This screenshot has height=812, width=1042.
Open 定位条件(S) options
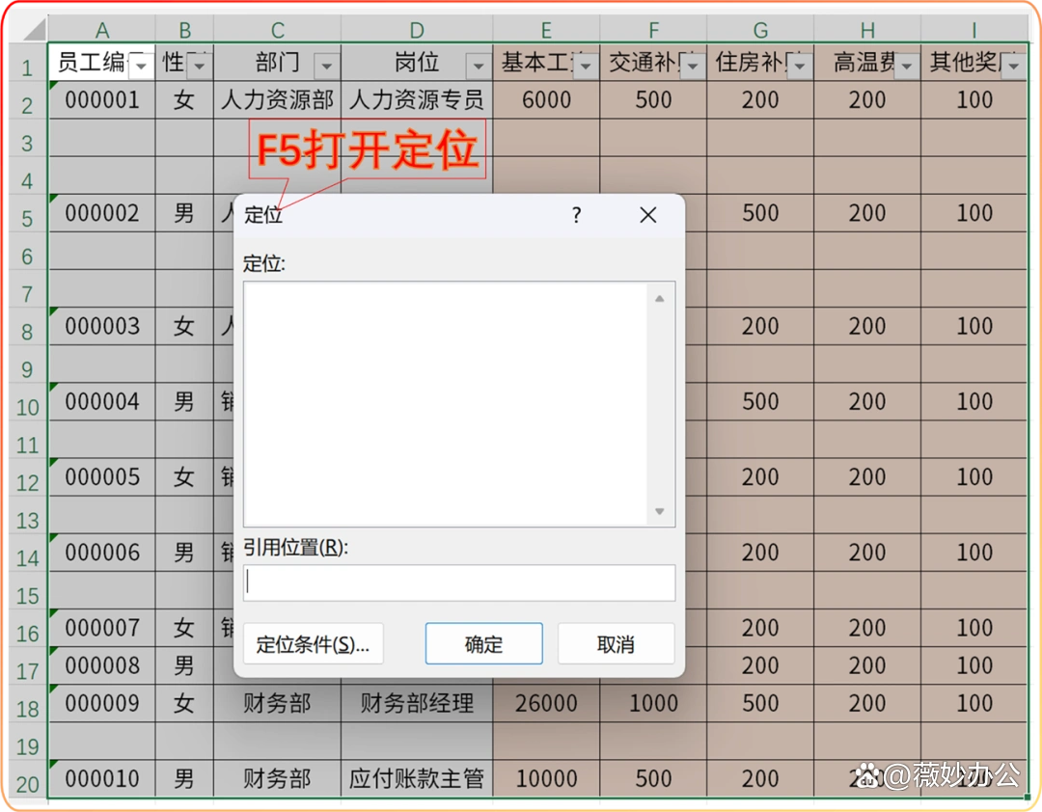pyautogui.click(x=313, y=643)
